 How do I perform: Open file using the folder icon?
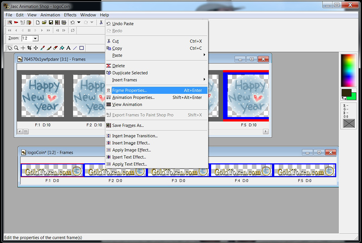tap(44, 22)
